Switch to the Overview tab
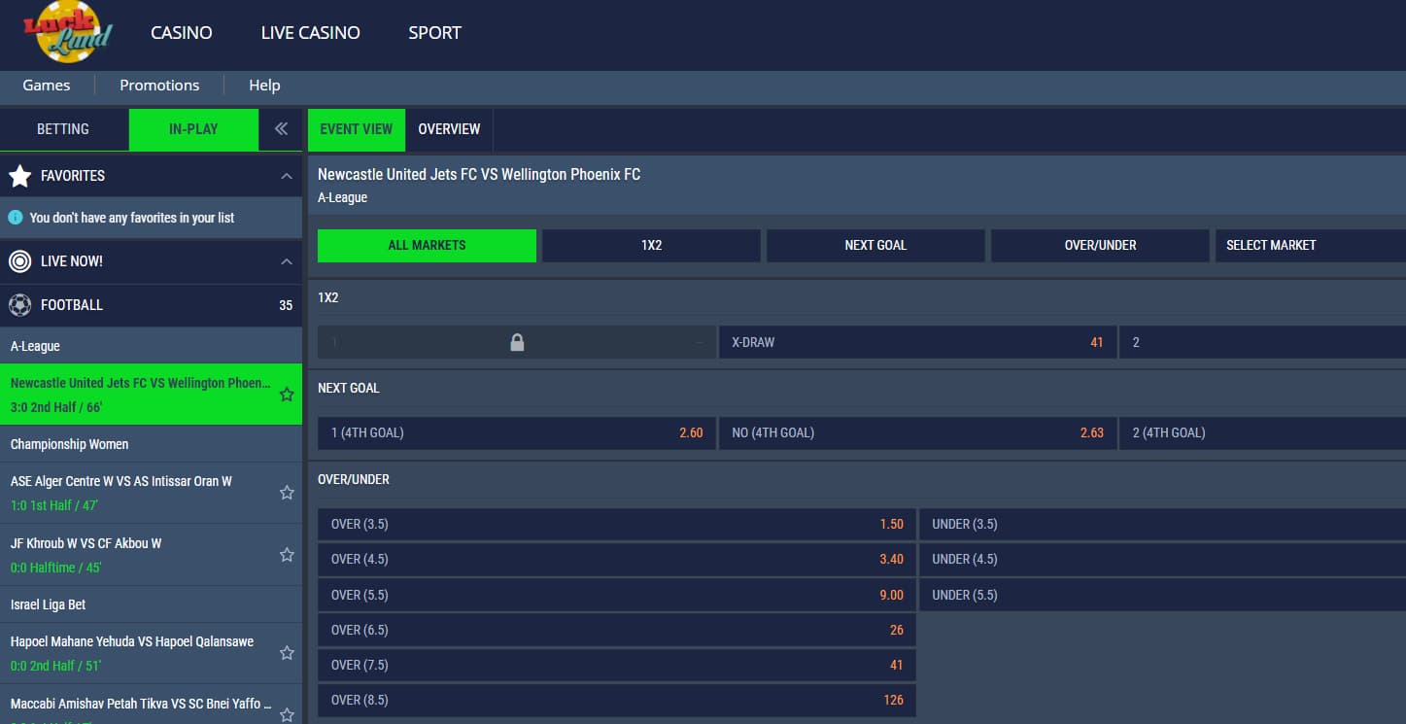This screenshot has height=724, width=1406. coord(449,129)
